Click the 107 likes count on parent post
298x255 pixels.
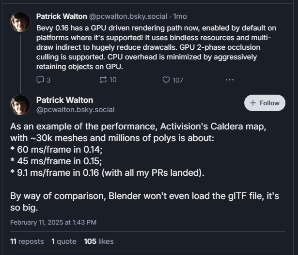click(x=178, y=80)
